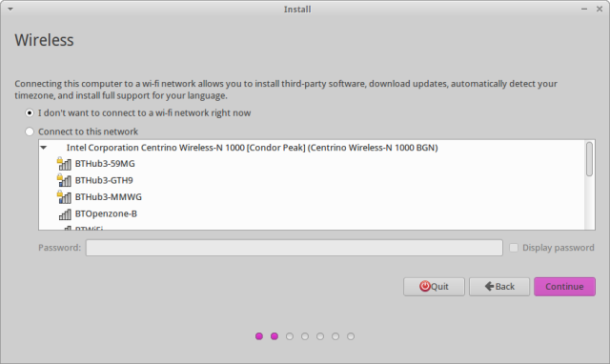Select the BTHub3-MMWG network name
610x364 pixels.
[x=108, y=197]
